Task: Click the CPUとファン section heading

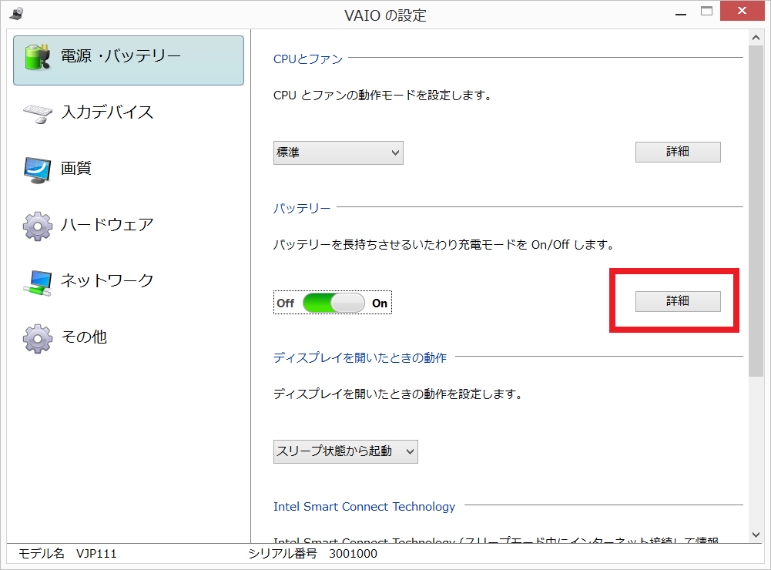Action: click(x=308, y=59)
